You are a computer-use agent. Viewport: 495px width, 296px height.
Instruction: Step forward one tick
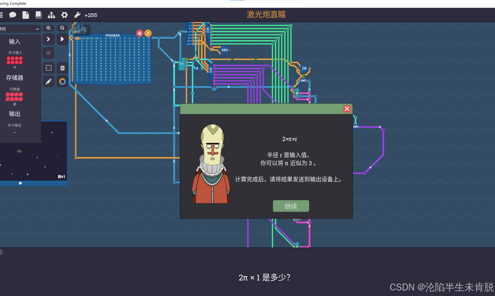coord(48,39)
